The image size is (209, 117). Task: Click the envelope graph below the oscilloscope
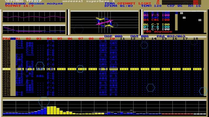click(x=34, y=30)
